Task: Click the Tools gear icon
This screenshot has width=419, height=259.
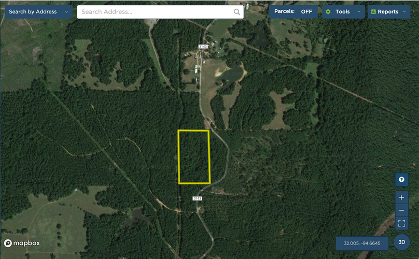Action: click(x=328, y=12)
